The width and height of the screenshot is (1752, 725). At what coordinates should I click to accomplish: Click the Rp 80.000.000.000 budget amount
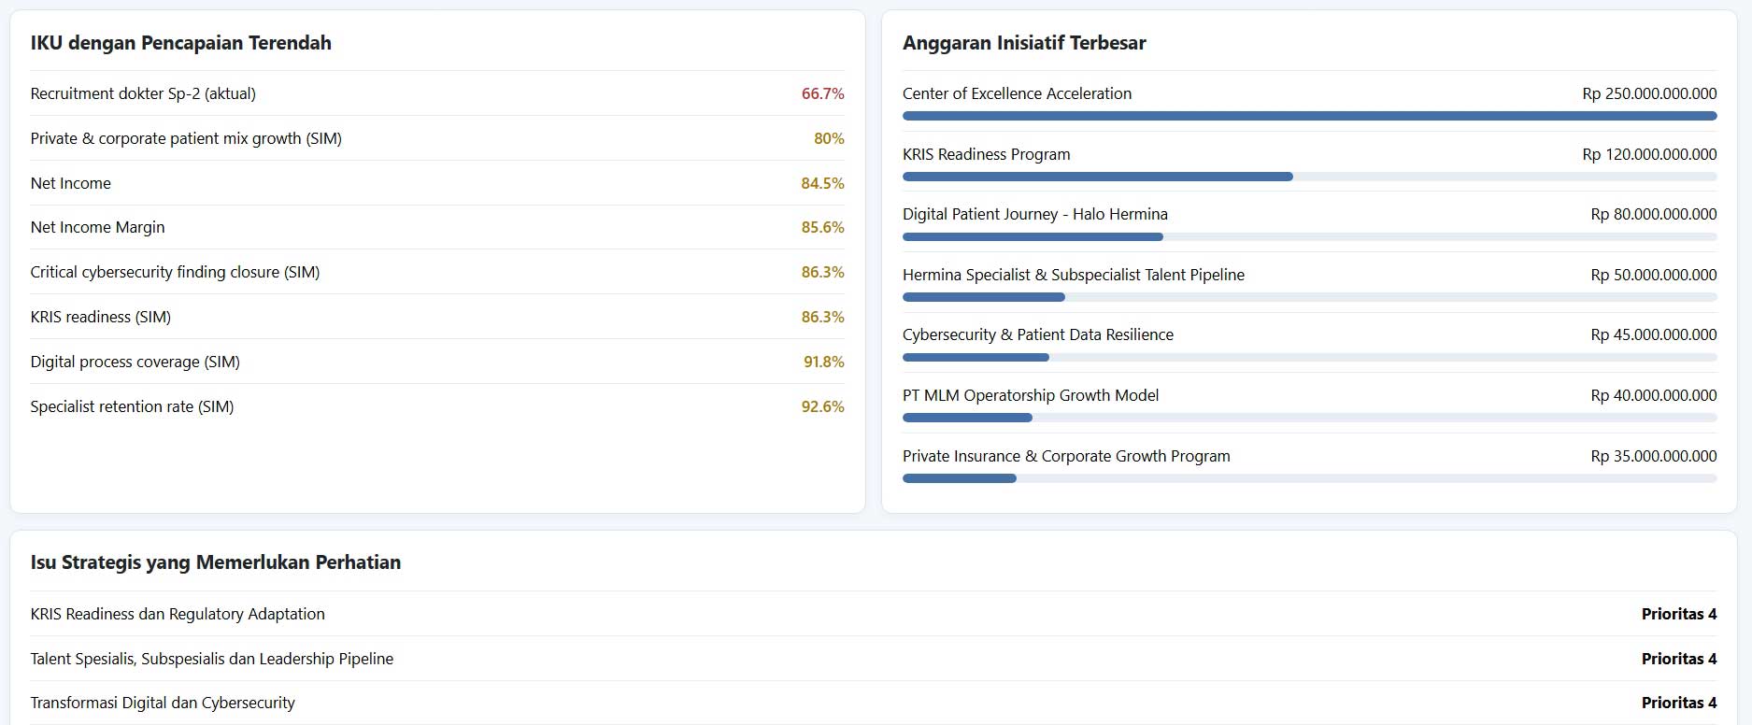[x=1654, y=214]
